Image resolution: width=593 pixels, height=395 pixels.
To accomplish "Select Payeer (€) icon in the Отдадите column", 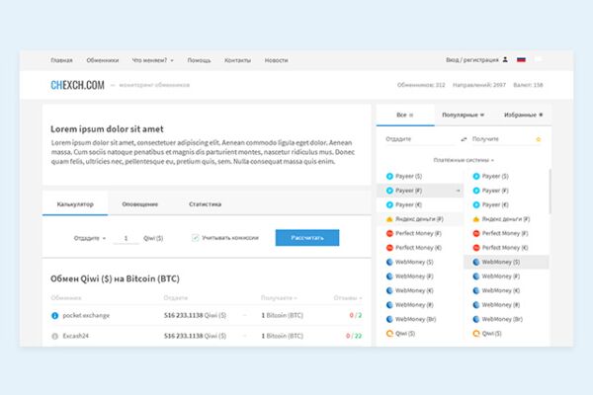I will [x=389, y=204].
